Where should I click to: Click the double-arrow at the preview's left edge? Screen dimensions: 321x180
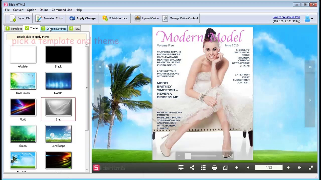coord(100,67)
